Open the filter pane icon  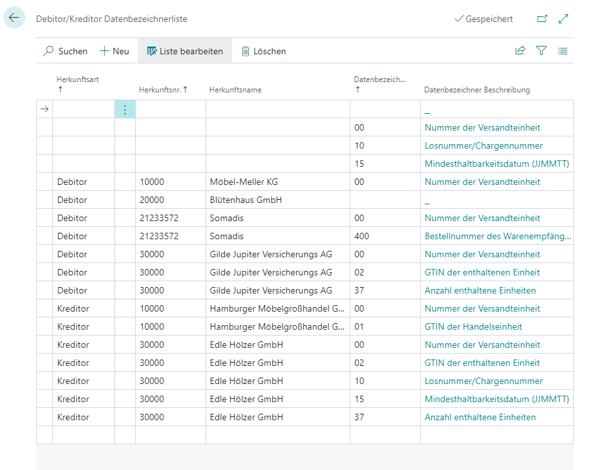pos(542,51)
